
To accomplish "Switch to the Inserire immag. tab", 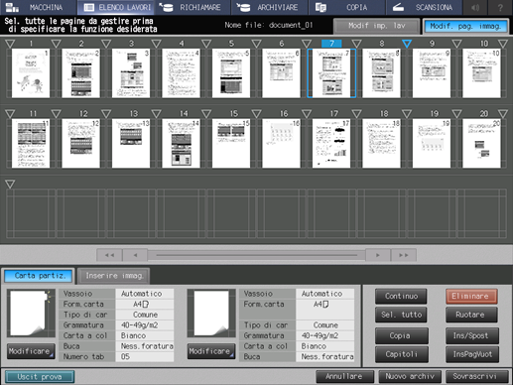I will click(x=114, y=276).
